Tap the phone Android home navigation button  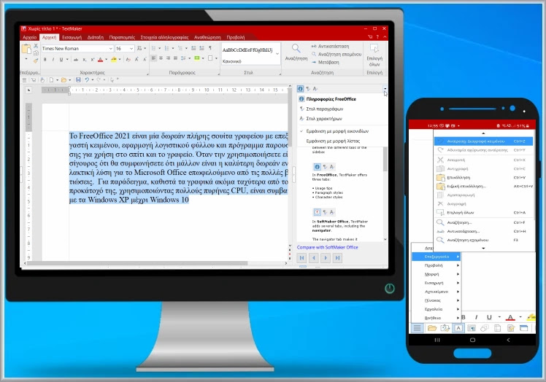[472, 340]
